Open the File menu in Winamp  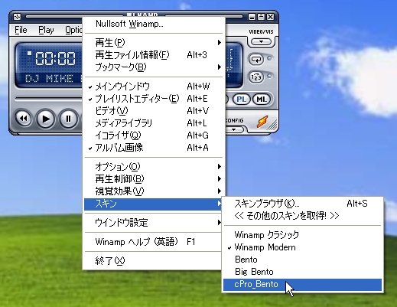pyautogui.click(x=21, y=30)
